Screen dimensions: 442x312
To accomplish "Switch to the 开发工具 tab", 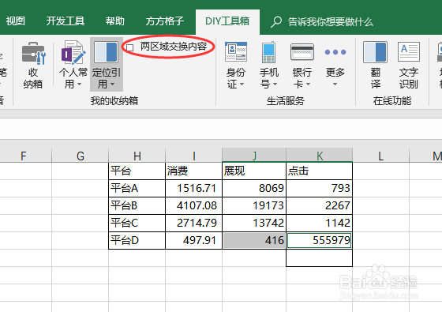I will point(66,21).
